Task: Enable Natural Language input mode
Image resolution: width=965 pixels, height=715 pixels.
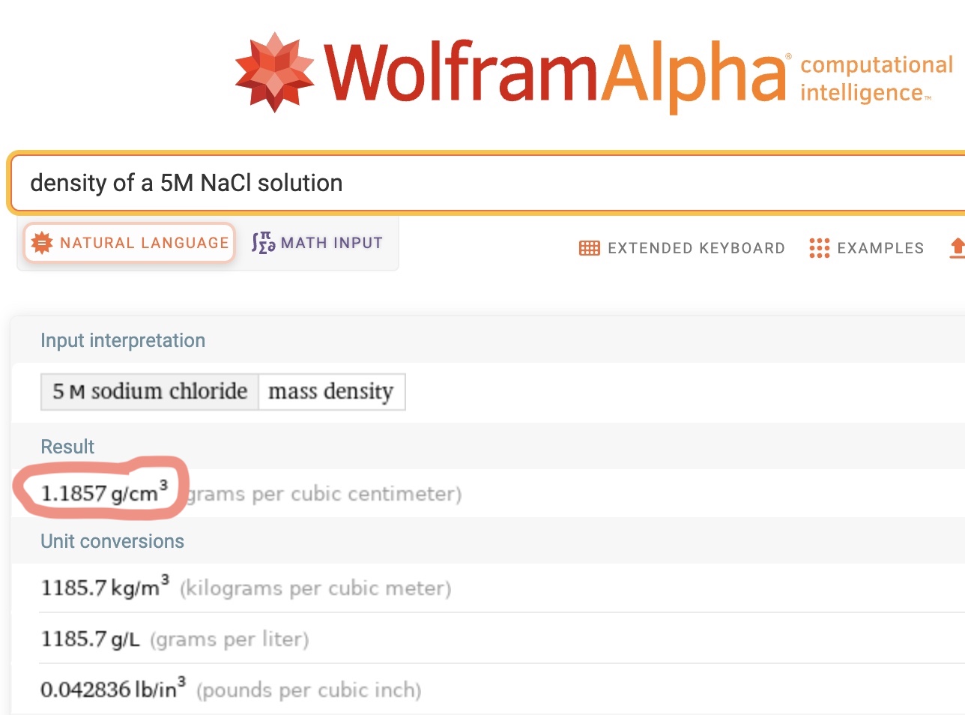Action: [x=130, y=243]
